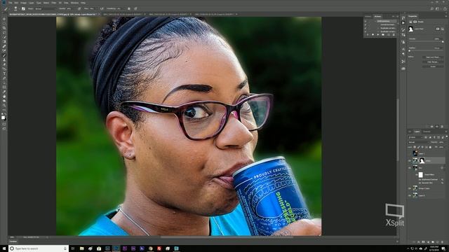Screen dimensions: 449x252
Task: Create new action in Actions panel
Action: (x=389, y=34)
